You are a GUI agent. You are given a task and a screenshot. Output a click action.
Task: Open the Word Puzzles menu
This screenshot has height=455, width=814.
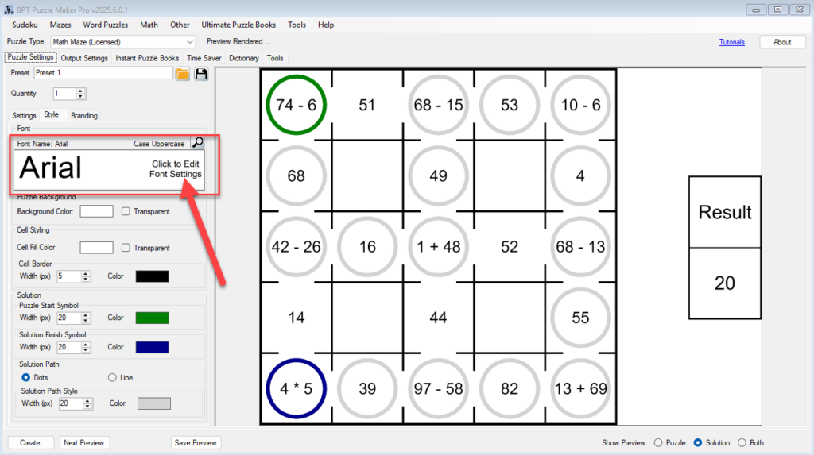click(x=106, y=25)
